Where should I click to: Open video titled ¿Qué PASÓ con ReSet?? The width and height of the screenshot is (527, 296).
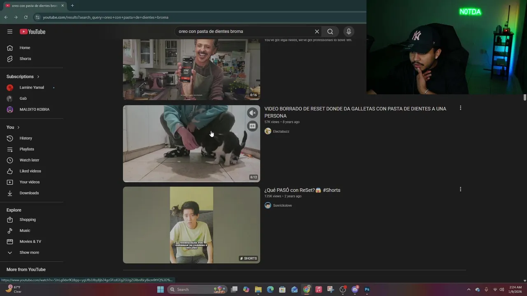click(302, 190)
